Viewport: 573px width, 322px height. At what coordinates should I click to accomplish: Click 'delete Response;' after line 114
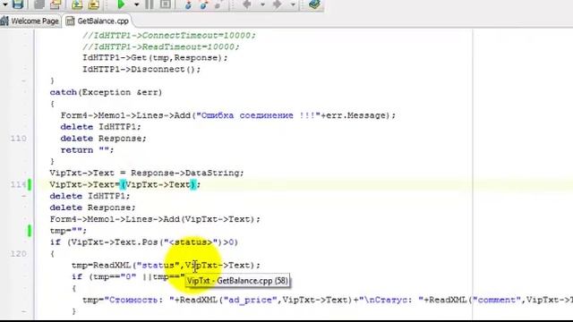coord(92,208)
